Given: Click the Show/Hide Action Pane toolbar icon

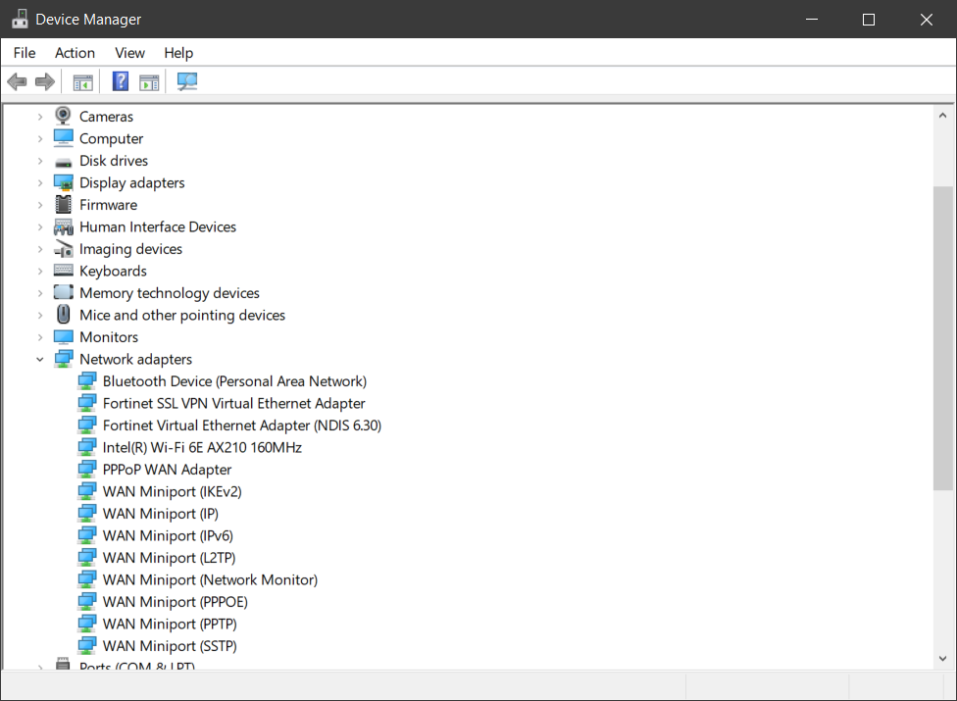Looking at the screenshot, I should tap(149, 82).
